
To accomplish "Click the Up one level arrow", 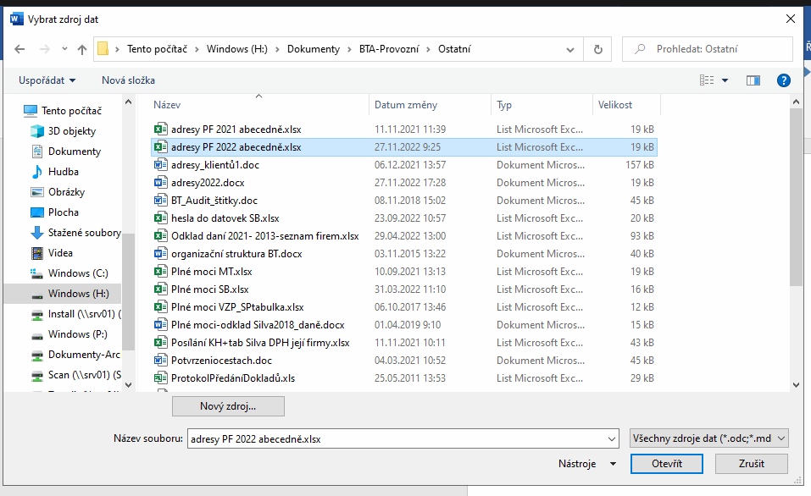I will click(x=82, y=49).
